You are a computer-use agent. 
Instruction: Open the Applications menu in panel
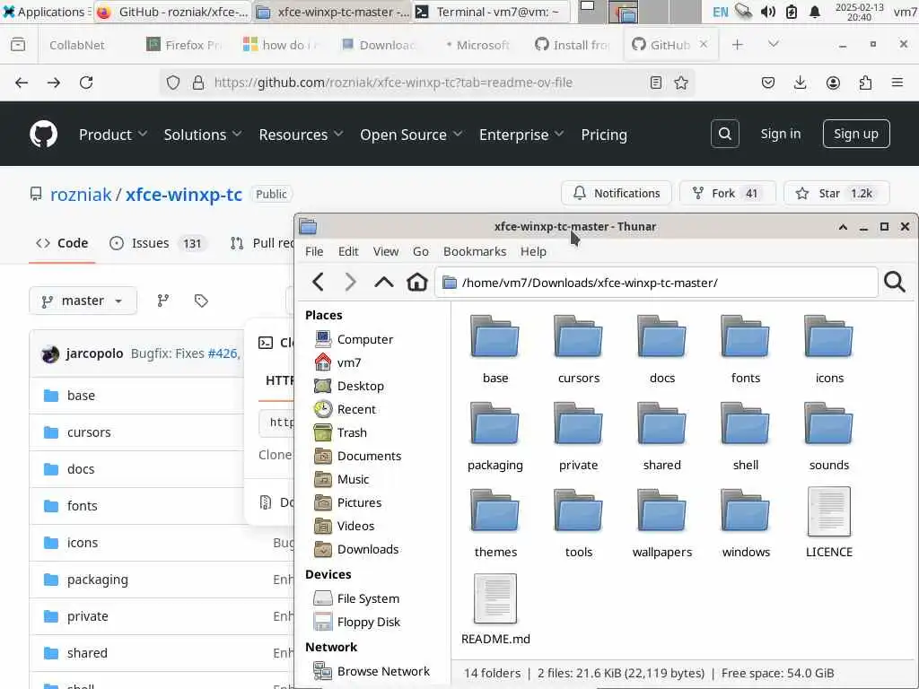44,12
